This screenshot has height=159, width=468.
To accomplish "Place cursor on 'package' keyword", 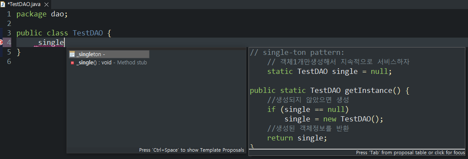I will click(x=32, y=14).
